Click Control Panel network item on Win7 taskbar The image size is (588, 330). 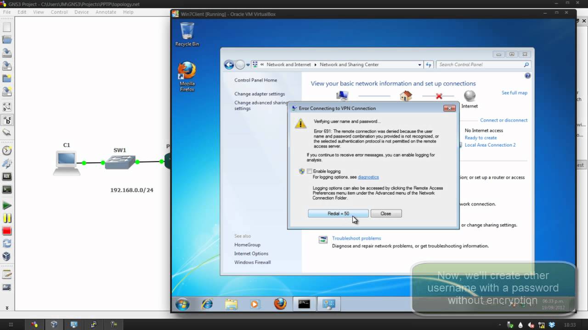pos(328,304)
